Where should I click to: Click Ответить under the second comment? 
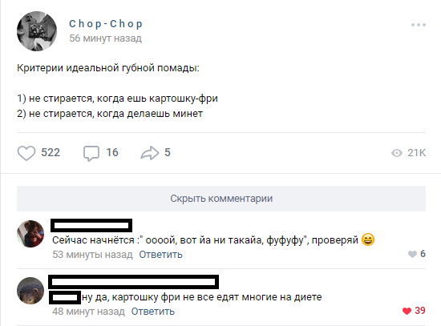[x=152, y=312]
